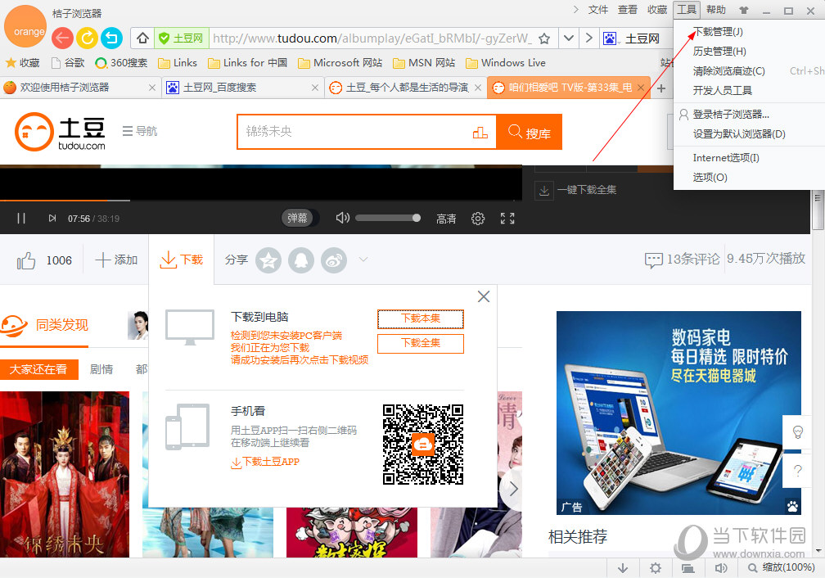Open the download manager icon in the status bar
The image size is (825, 578).
click(x=623, y=567)
